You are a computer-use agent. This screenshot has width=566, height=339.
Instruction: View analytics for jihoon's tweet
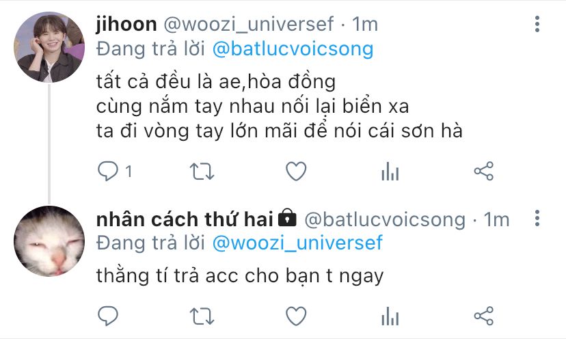click(390, 171)
